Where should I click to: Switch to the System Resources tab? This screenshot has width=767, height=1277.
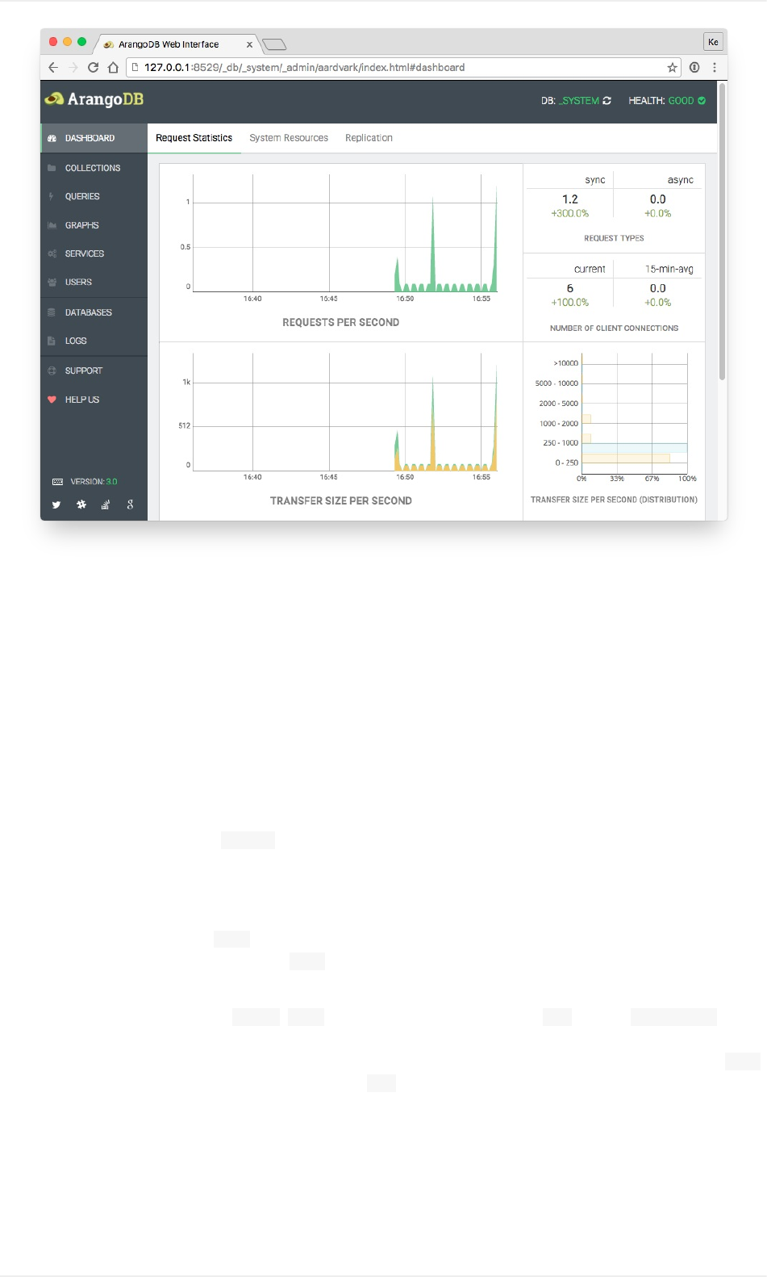289,138
